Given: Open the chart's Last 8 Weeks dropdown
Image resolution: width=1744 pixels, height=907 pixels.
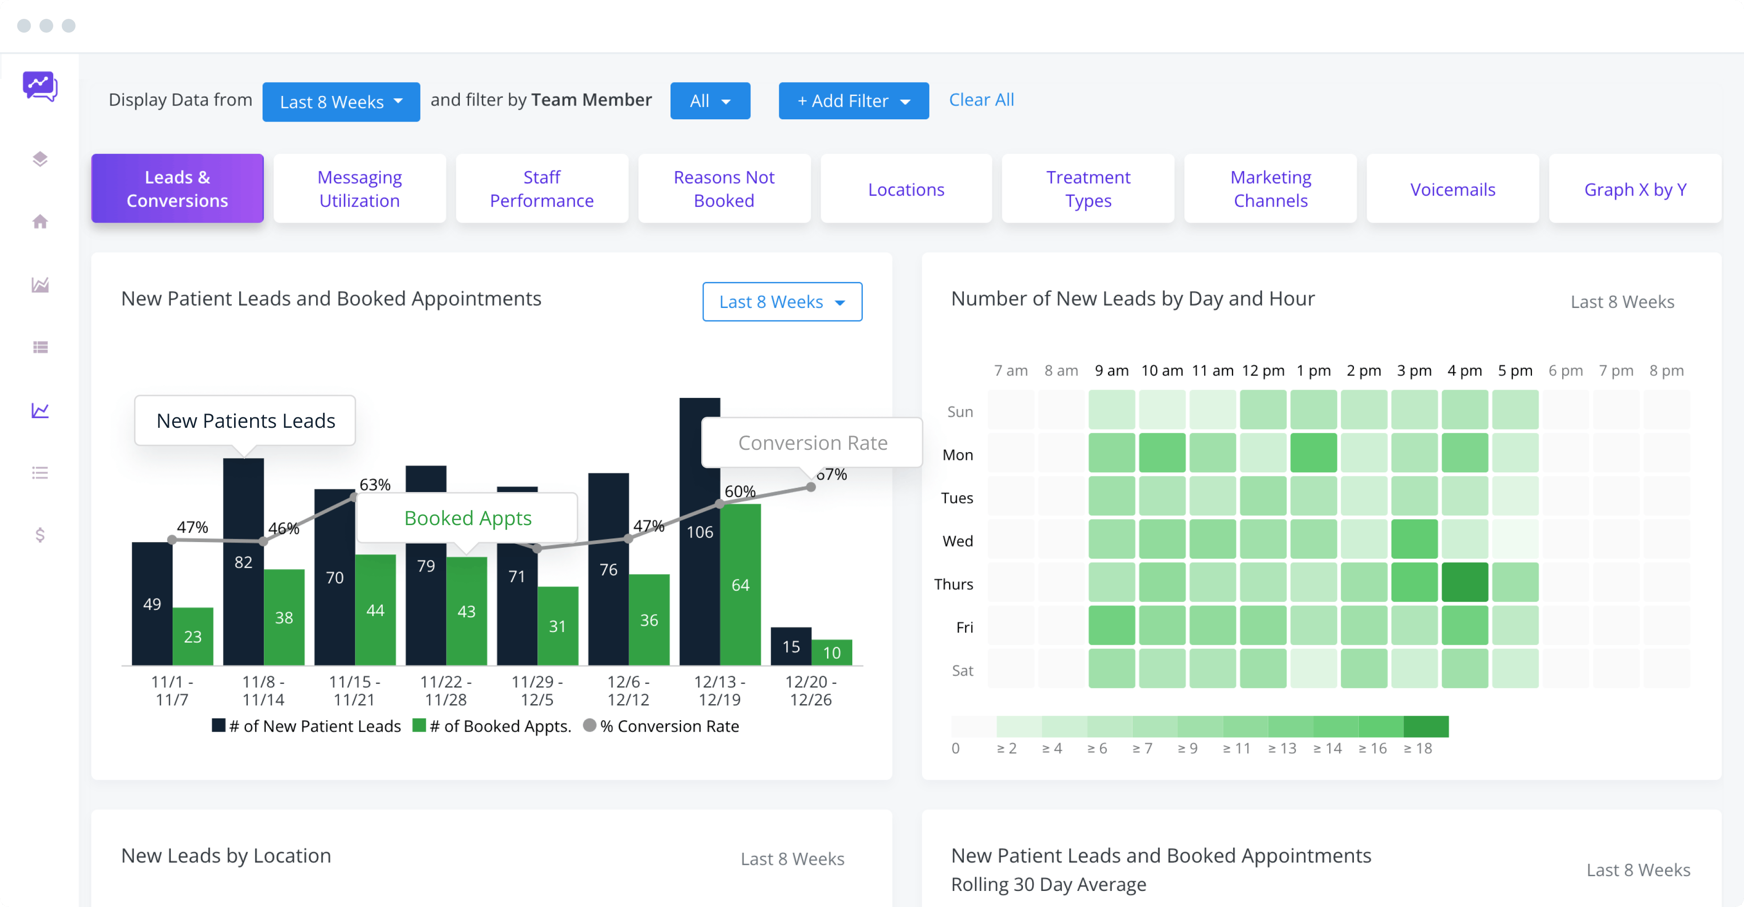Looking at the screenshot, I should [781, 302].
